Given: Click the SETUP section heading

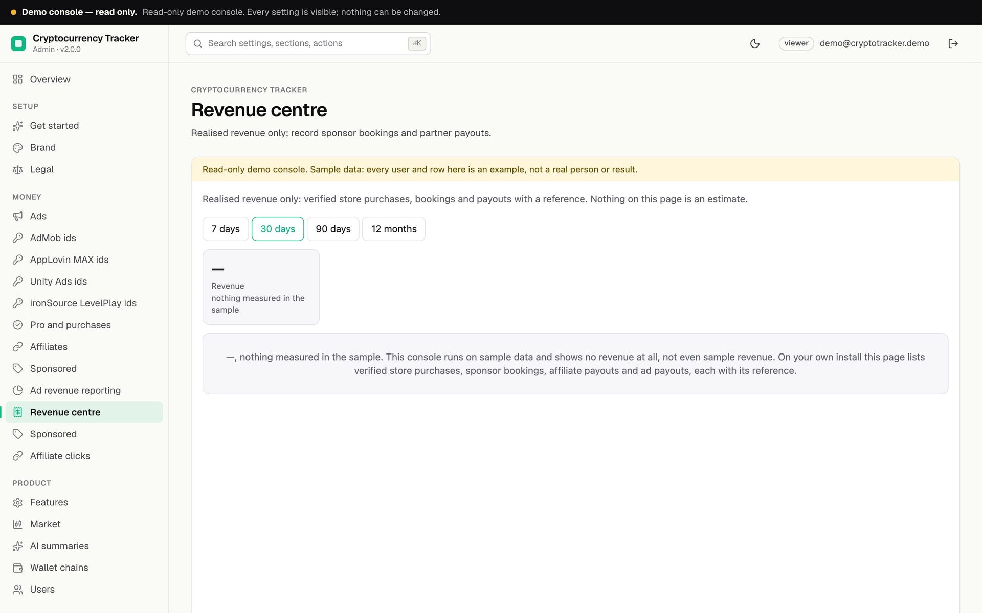Looking at the screenshot, I should tap(26, 106).
